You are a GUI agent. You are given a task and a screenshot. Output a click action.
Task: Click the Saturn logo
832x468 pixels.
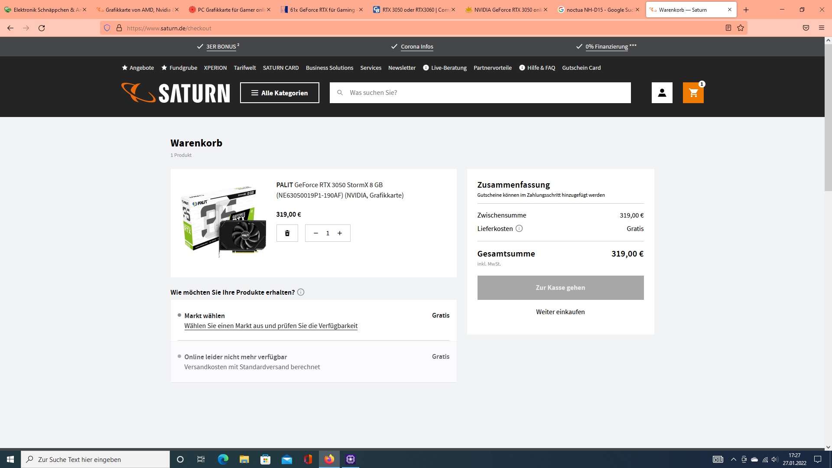175,93
